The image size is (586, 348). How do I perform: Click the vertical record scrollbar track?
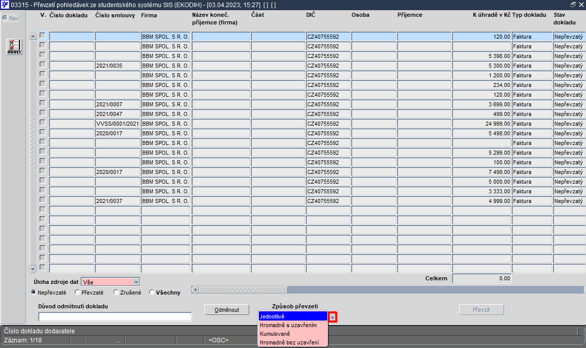(33, 152)
